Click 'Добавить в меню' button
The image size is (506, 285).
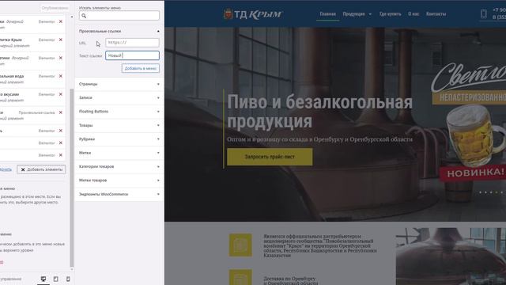141,68
